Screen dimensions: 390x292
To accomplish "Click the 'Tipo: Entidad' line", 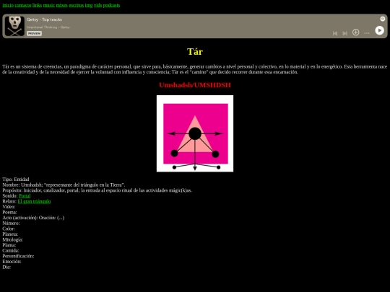I will pos(16,180).
